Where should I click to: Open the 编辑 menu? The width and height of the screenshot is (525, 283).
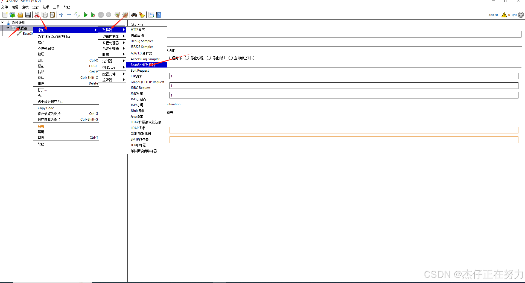tap(15, 7)
